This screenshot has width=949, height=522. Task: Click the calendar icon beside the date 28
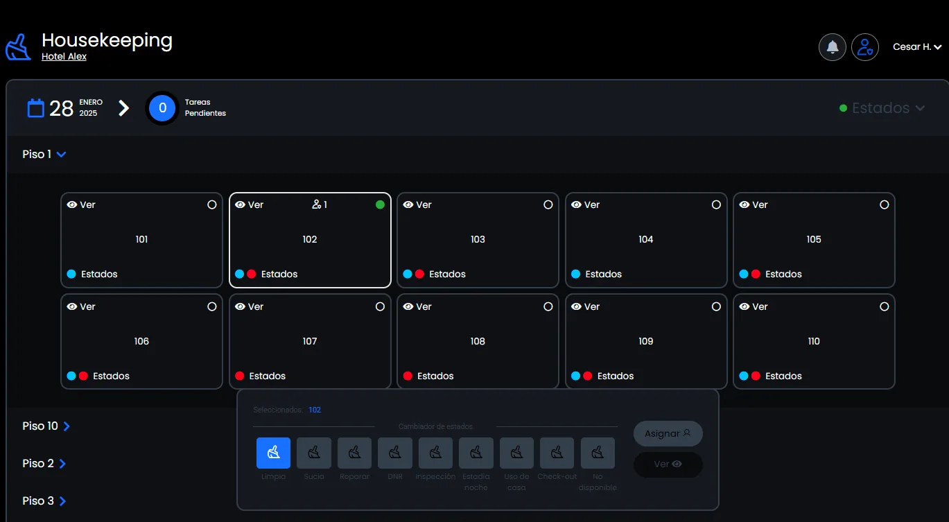pyautogui.click(x=36, y=108)
